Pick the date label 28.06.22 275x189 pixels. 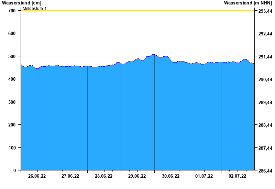pyautogui.click(x=104, y=176)
